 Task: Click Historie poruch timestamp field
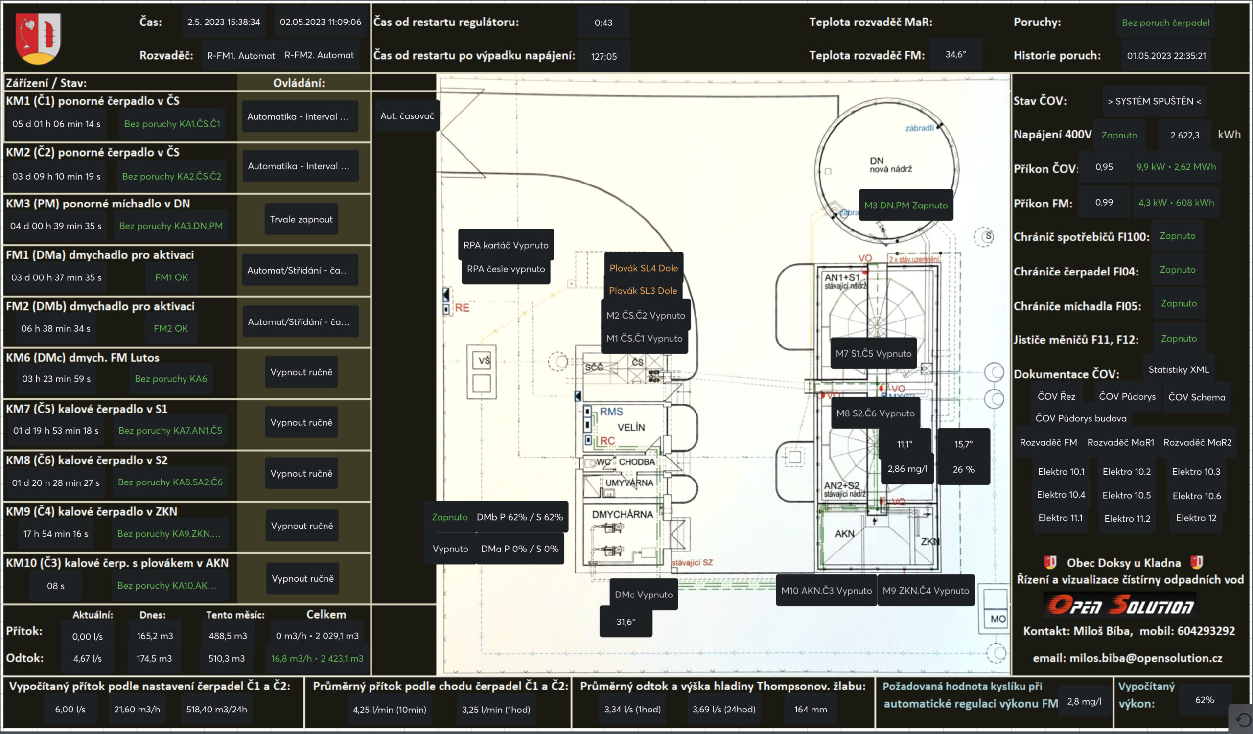click(1165, 56)
